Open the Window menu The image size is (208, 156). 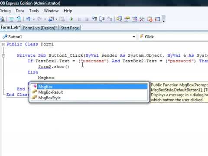(x=51, y=11)
